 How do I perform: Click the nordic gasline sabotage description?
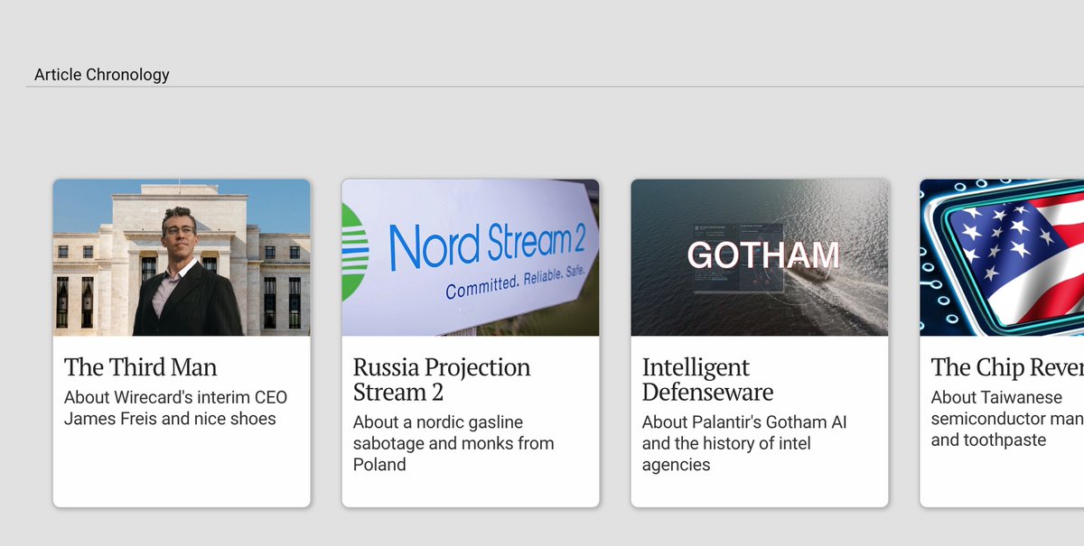[453, 443]
